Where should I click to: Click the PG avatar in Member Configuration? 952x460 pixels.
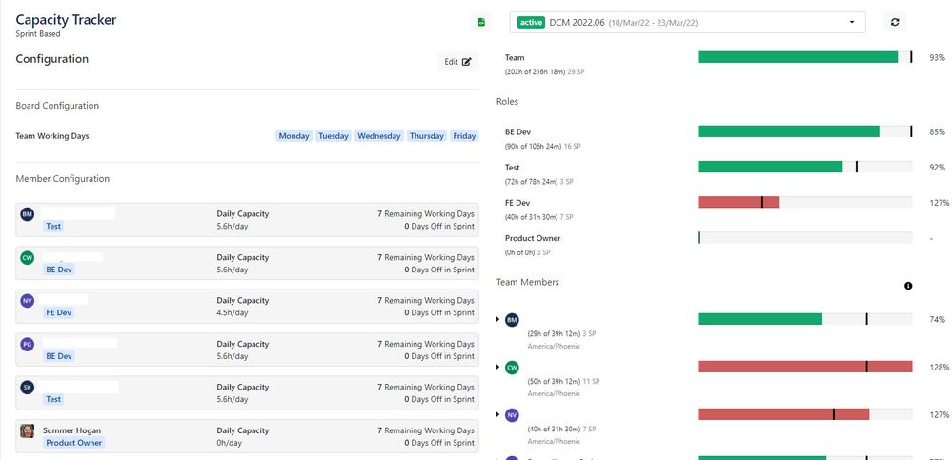click(28, 344)
